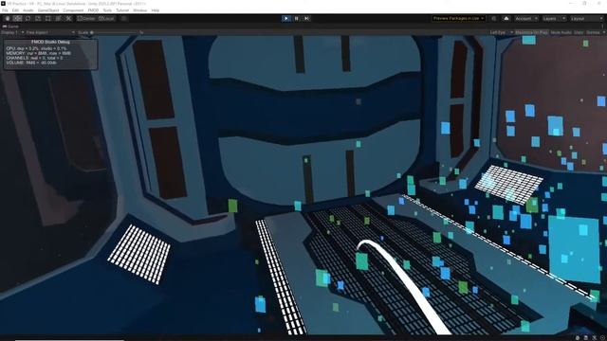
Task: Click the grid snapping icon
Action: click(x=124, y=19)
